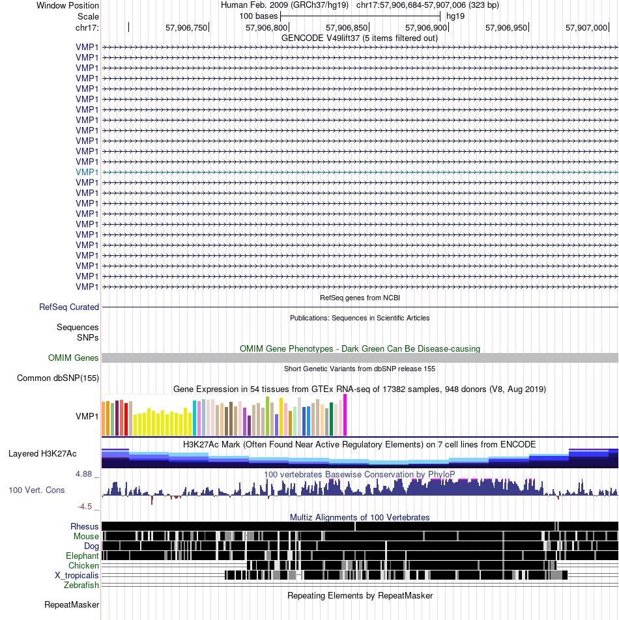
Task: Click the Dog species label
Action: [x=91, y=546]
